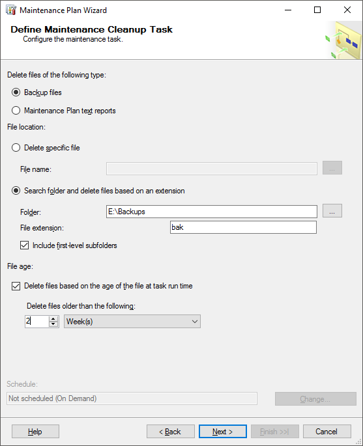Close the Maintenance Plan Wizard window
Image resolution: width=363 pixels, height=446 pixels.
347,10
